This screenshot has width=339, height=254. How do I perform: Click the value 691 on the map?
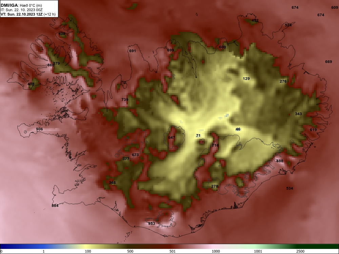(133, 51)
